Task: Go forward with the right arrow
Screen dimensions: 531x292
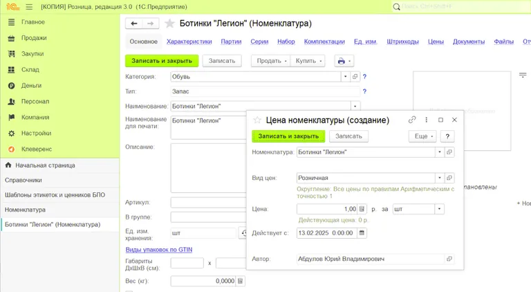Action: 150,24
